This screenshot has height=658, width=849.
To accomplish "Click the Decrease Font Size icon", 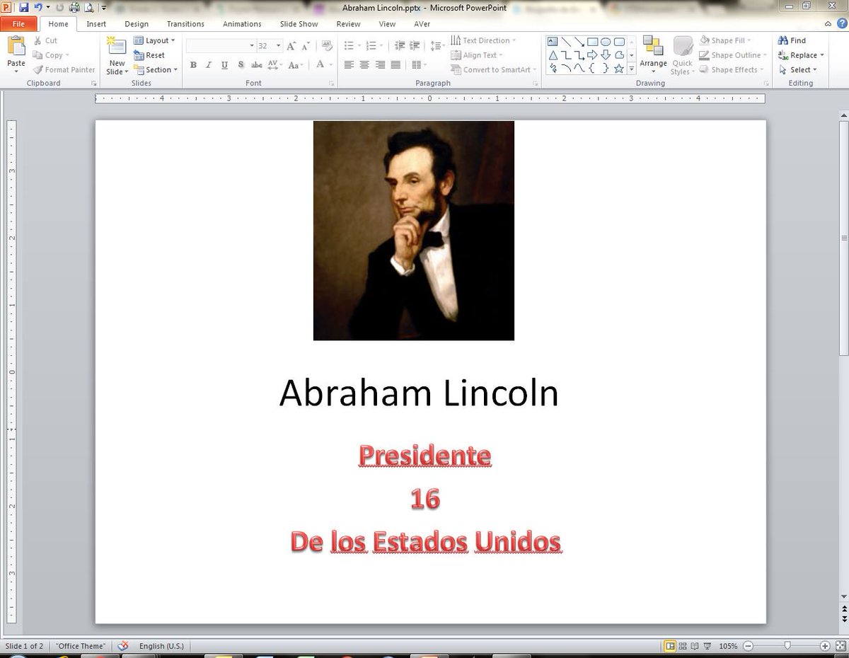I will click(306, 45).
